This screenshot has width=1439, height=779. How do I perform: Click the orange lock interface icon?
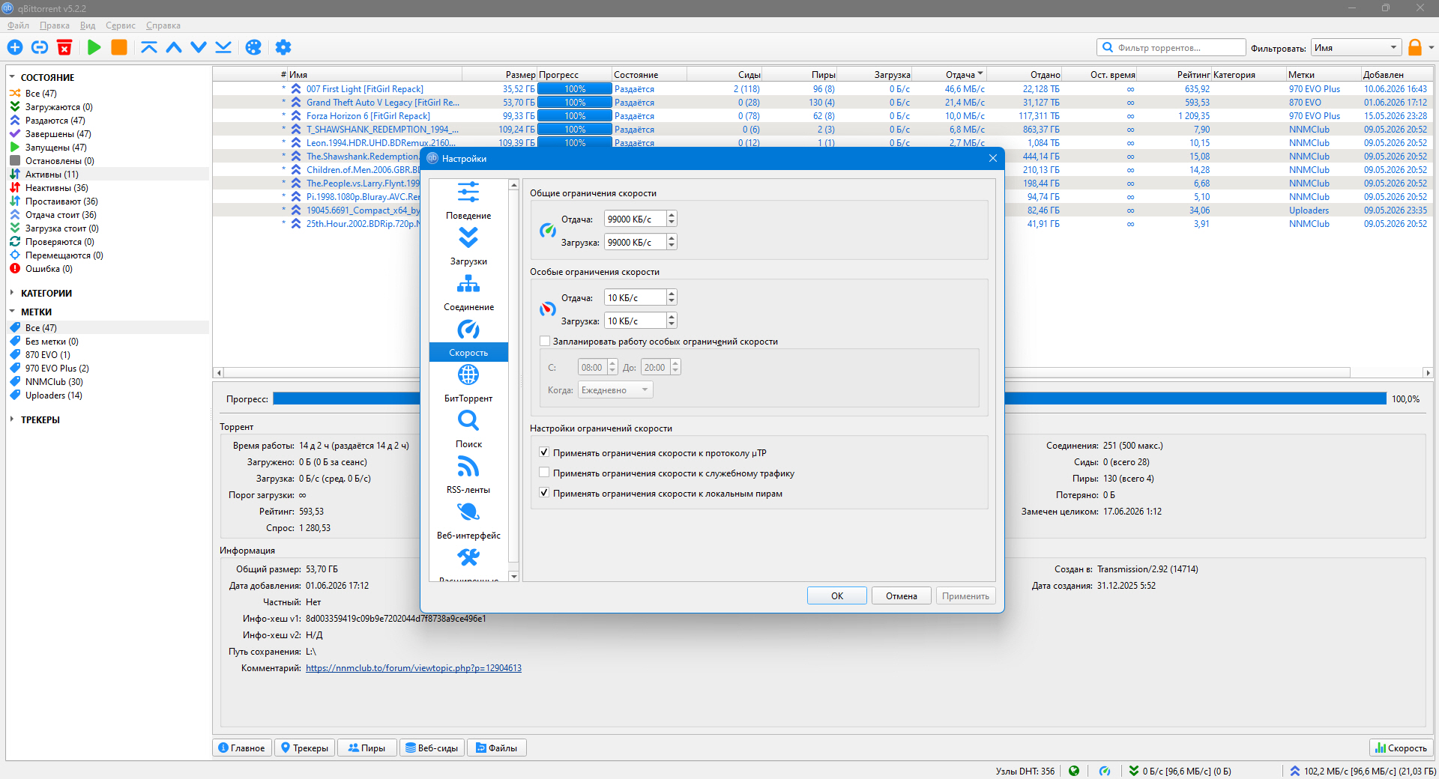pos(1415,47)
